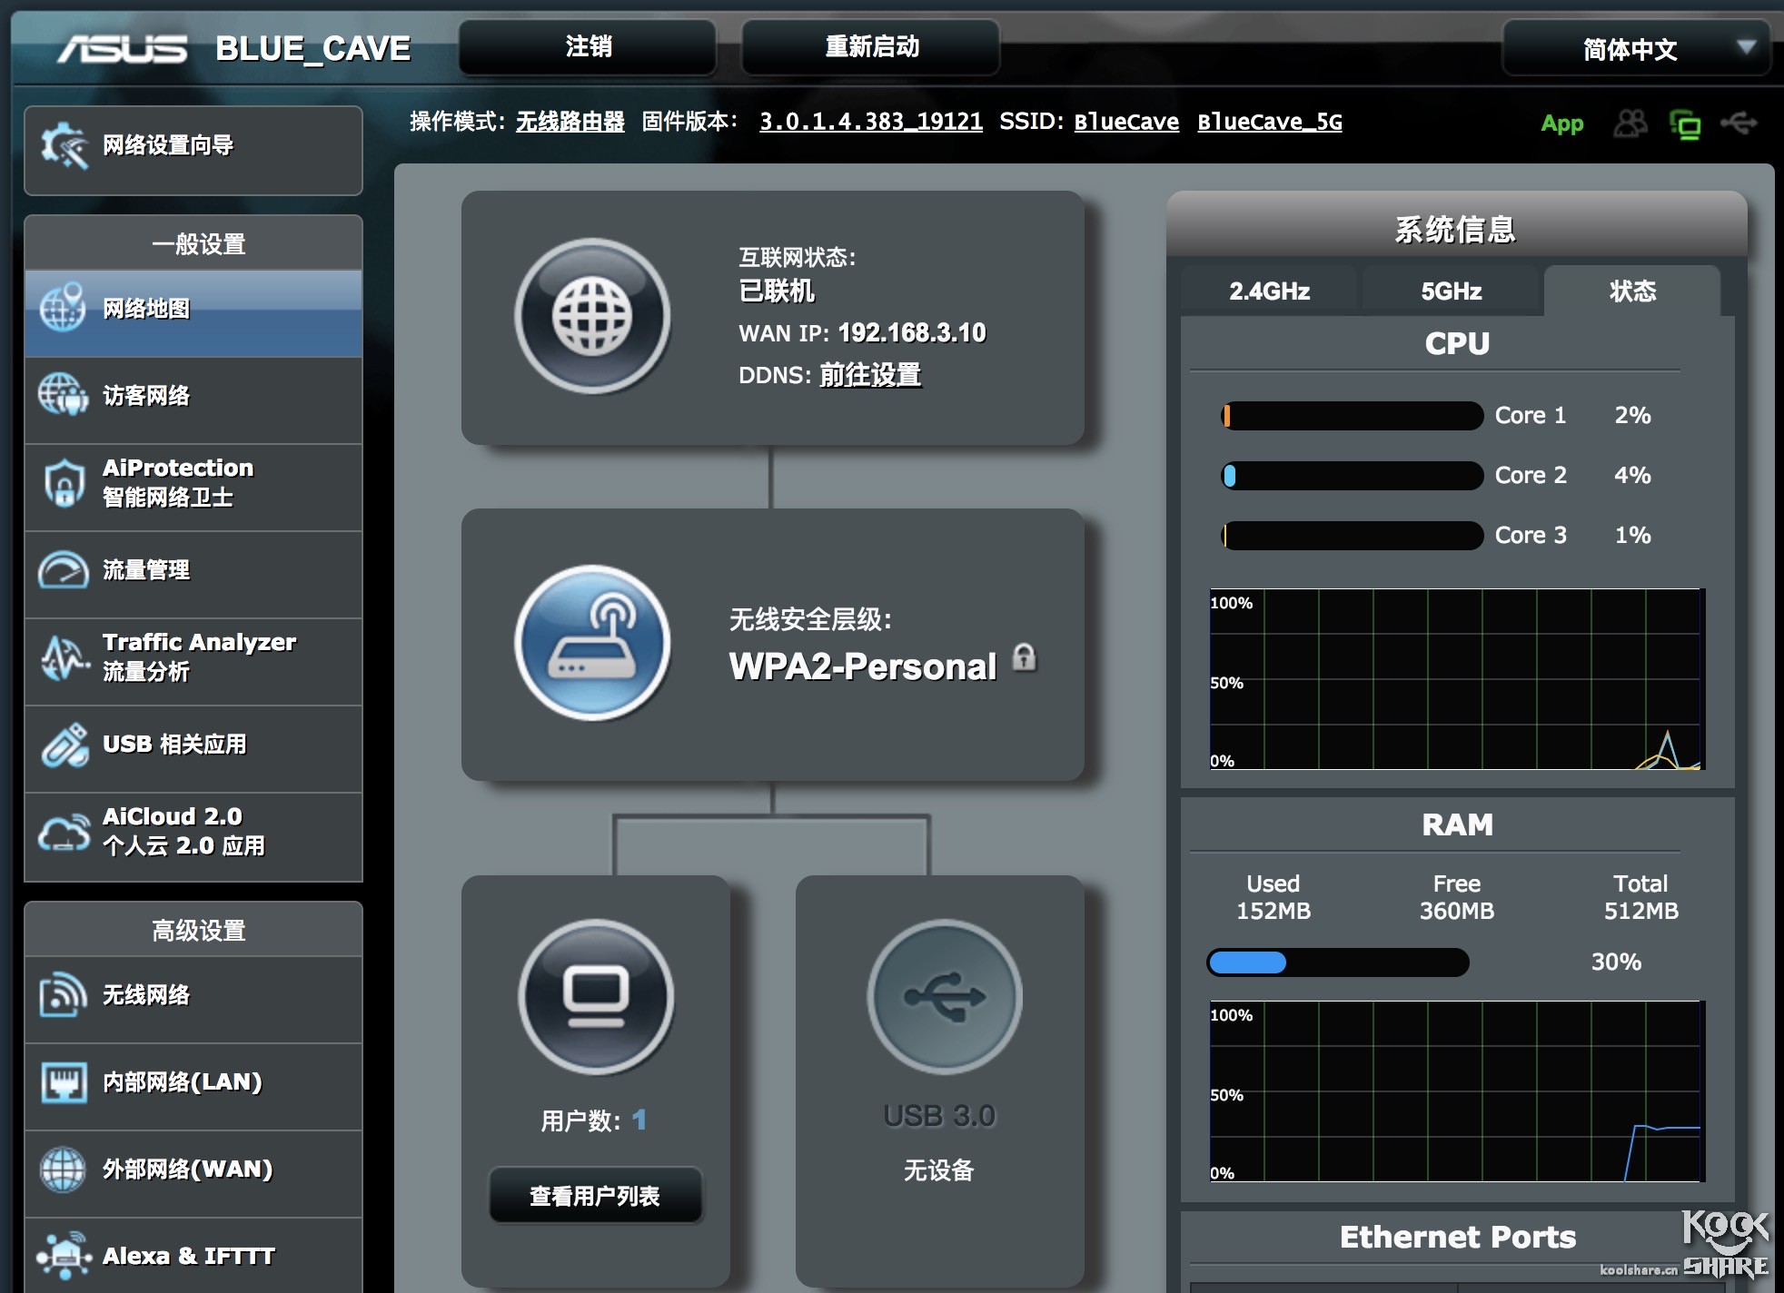Switch to the 5GHz tab
Screen dimensions: 1784x1293
pyautogui.click(x=1451, y=291)
